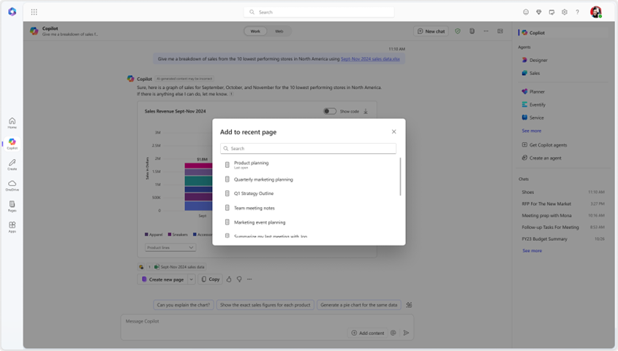Viewport: 618px width, 351px height.
Task: Open the Shoes chat
Action: point(563,192)
